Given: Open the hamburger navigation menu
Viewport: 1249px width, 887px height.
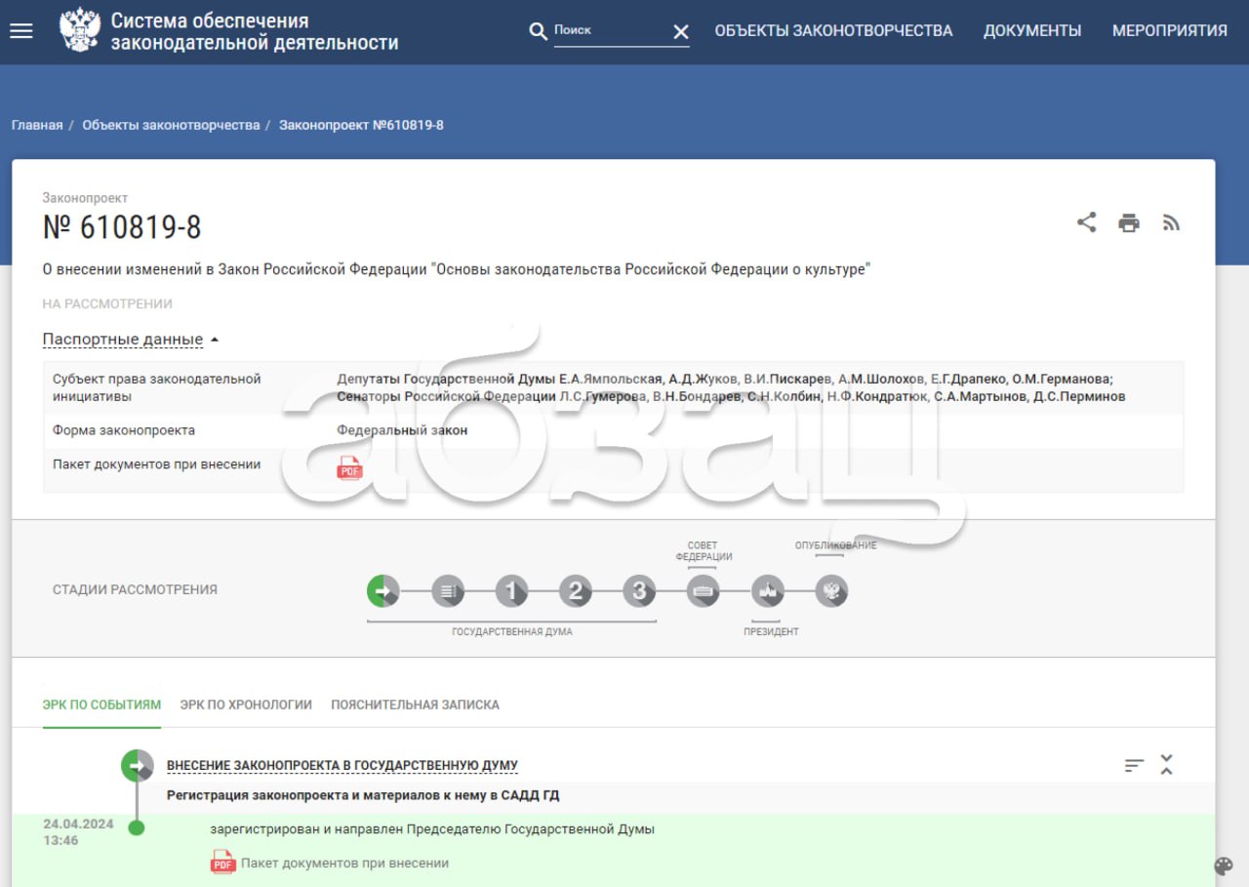Looking at the screenshot, I should point(20,30).
